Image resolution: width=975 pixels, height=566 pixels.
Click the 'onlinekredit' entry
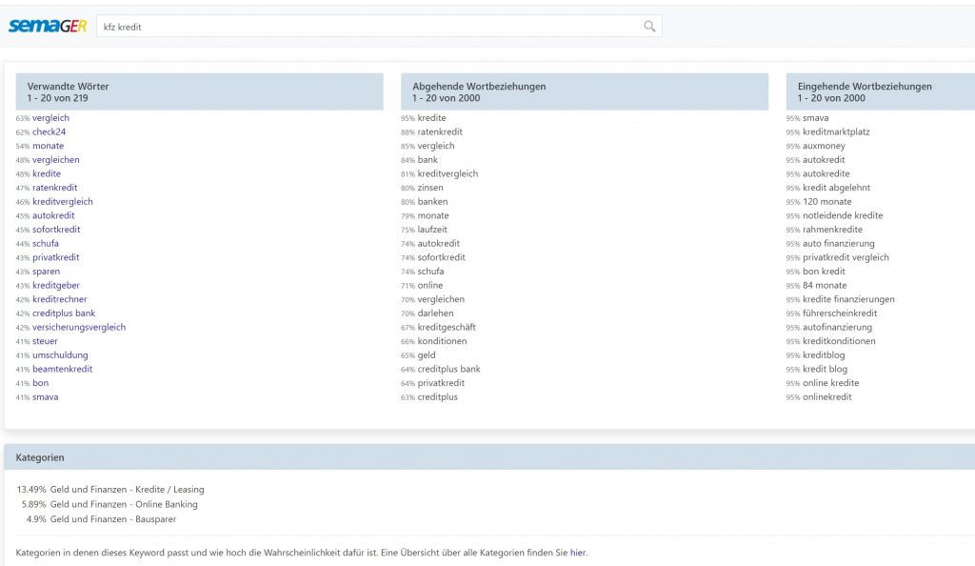(x=827, y=396)
